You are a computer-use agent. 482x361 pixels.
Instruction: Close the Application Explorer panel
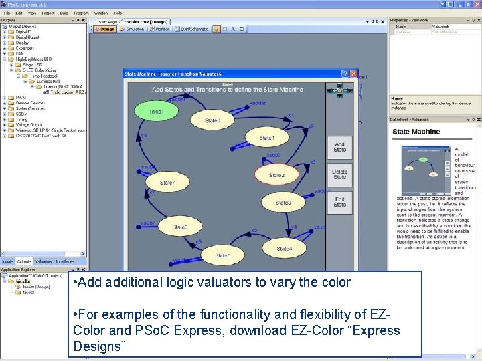tap(83, 269)
